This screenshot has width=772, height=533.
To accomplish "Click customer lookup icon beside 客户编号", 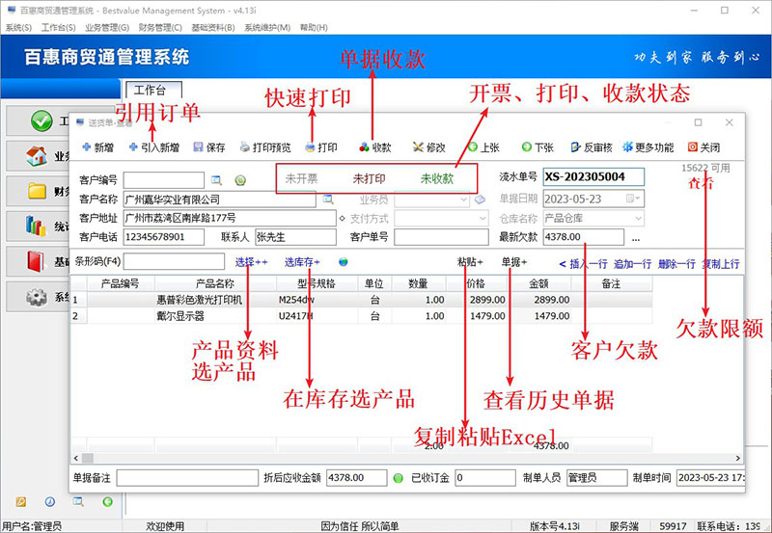I will pos(216,180).
